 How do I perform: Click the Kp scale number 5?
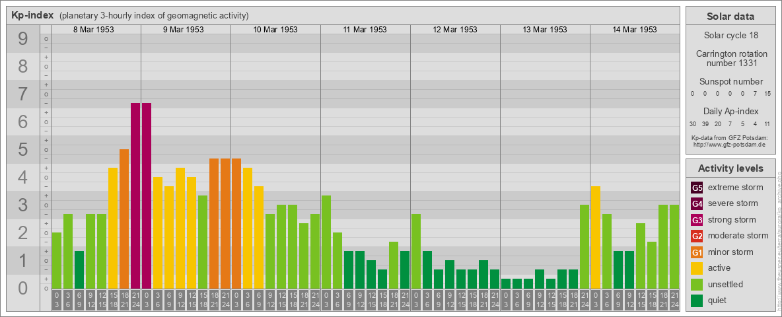[x=23, y=149]
